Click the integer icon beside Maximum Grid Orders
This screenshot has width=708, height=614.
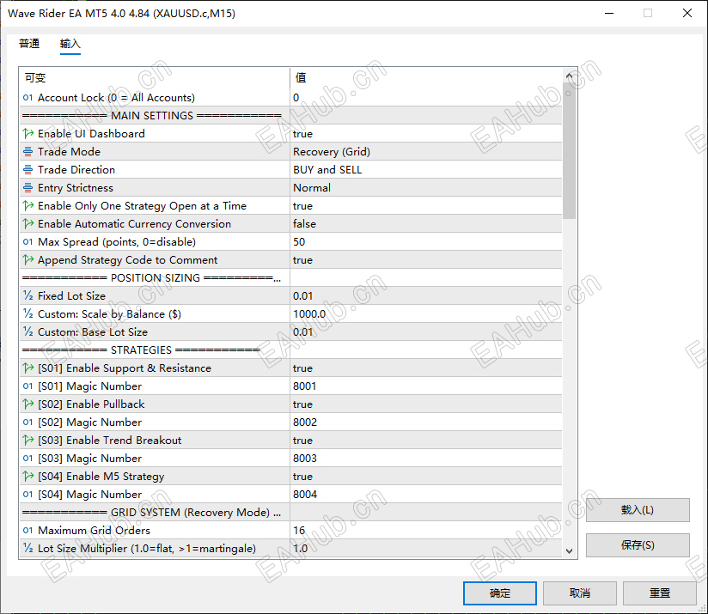pyautogui.click(x=28, y=531)
